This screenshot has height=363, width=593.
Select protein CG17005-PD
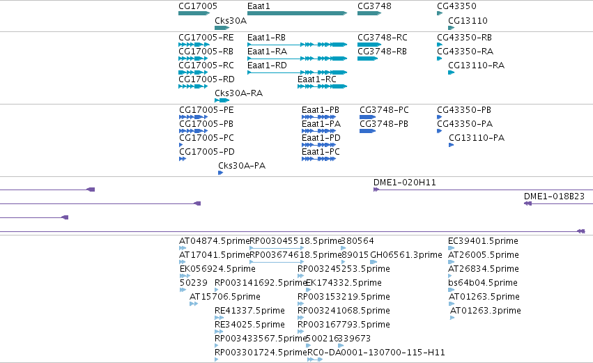183,159
